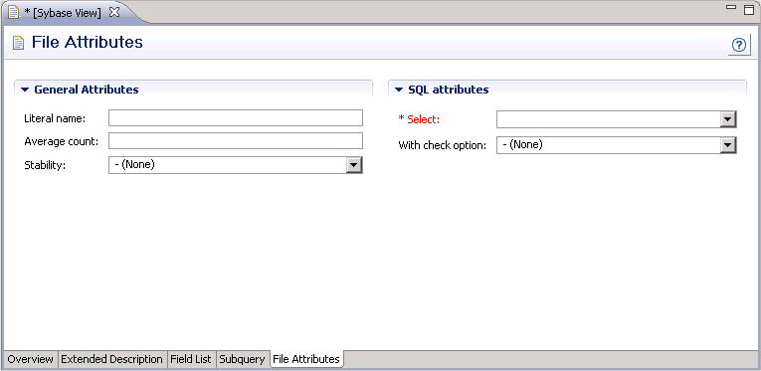
Task: Click the 'File Attributes' page heading
Action: tap(88, 42)
